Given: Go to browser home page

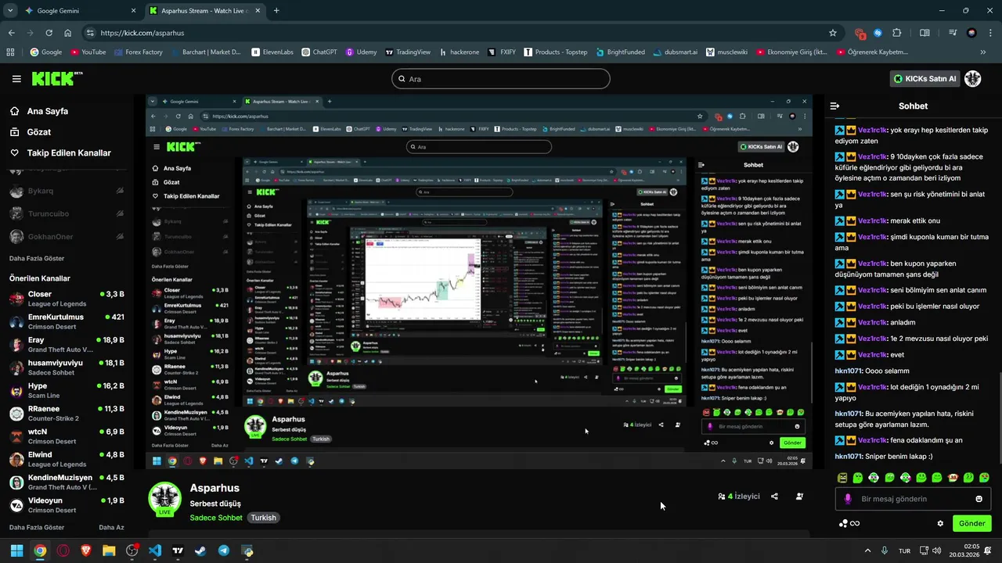Looking at the screenshot, I should [x=68, y=33].
